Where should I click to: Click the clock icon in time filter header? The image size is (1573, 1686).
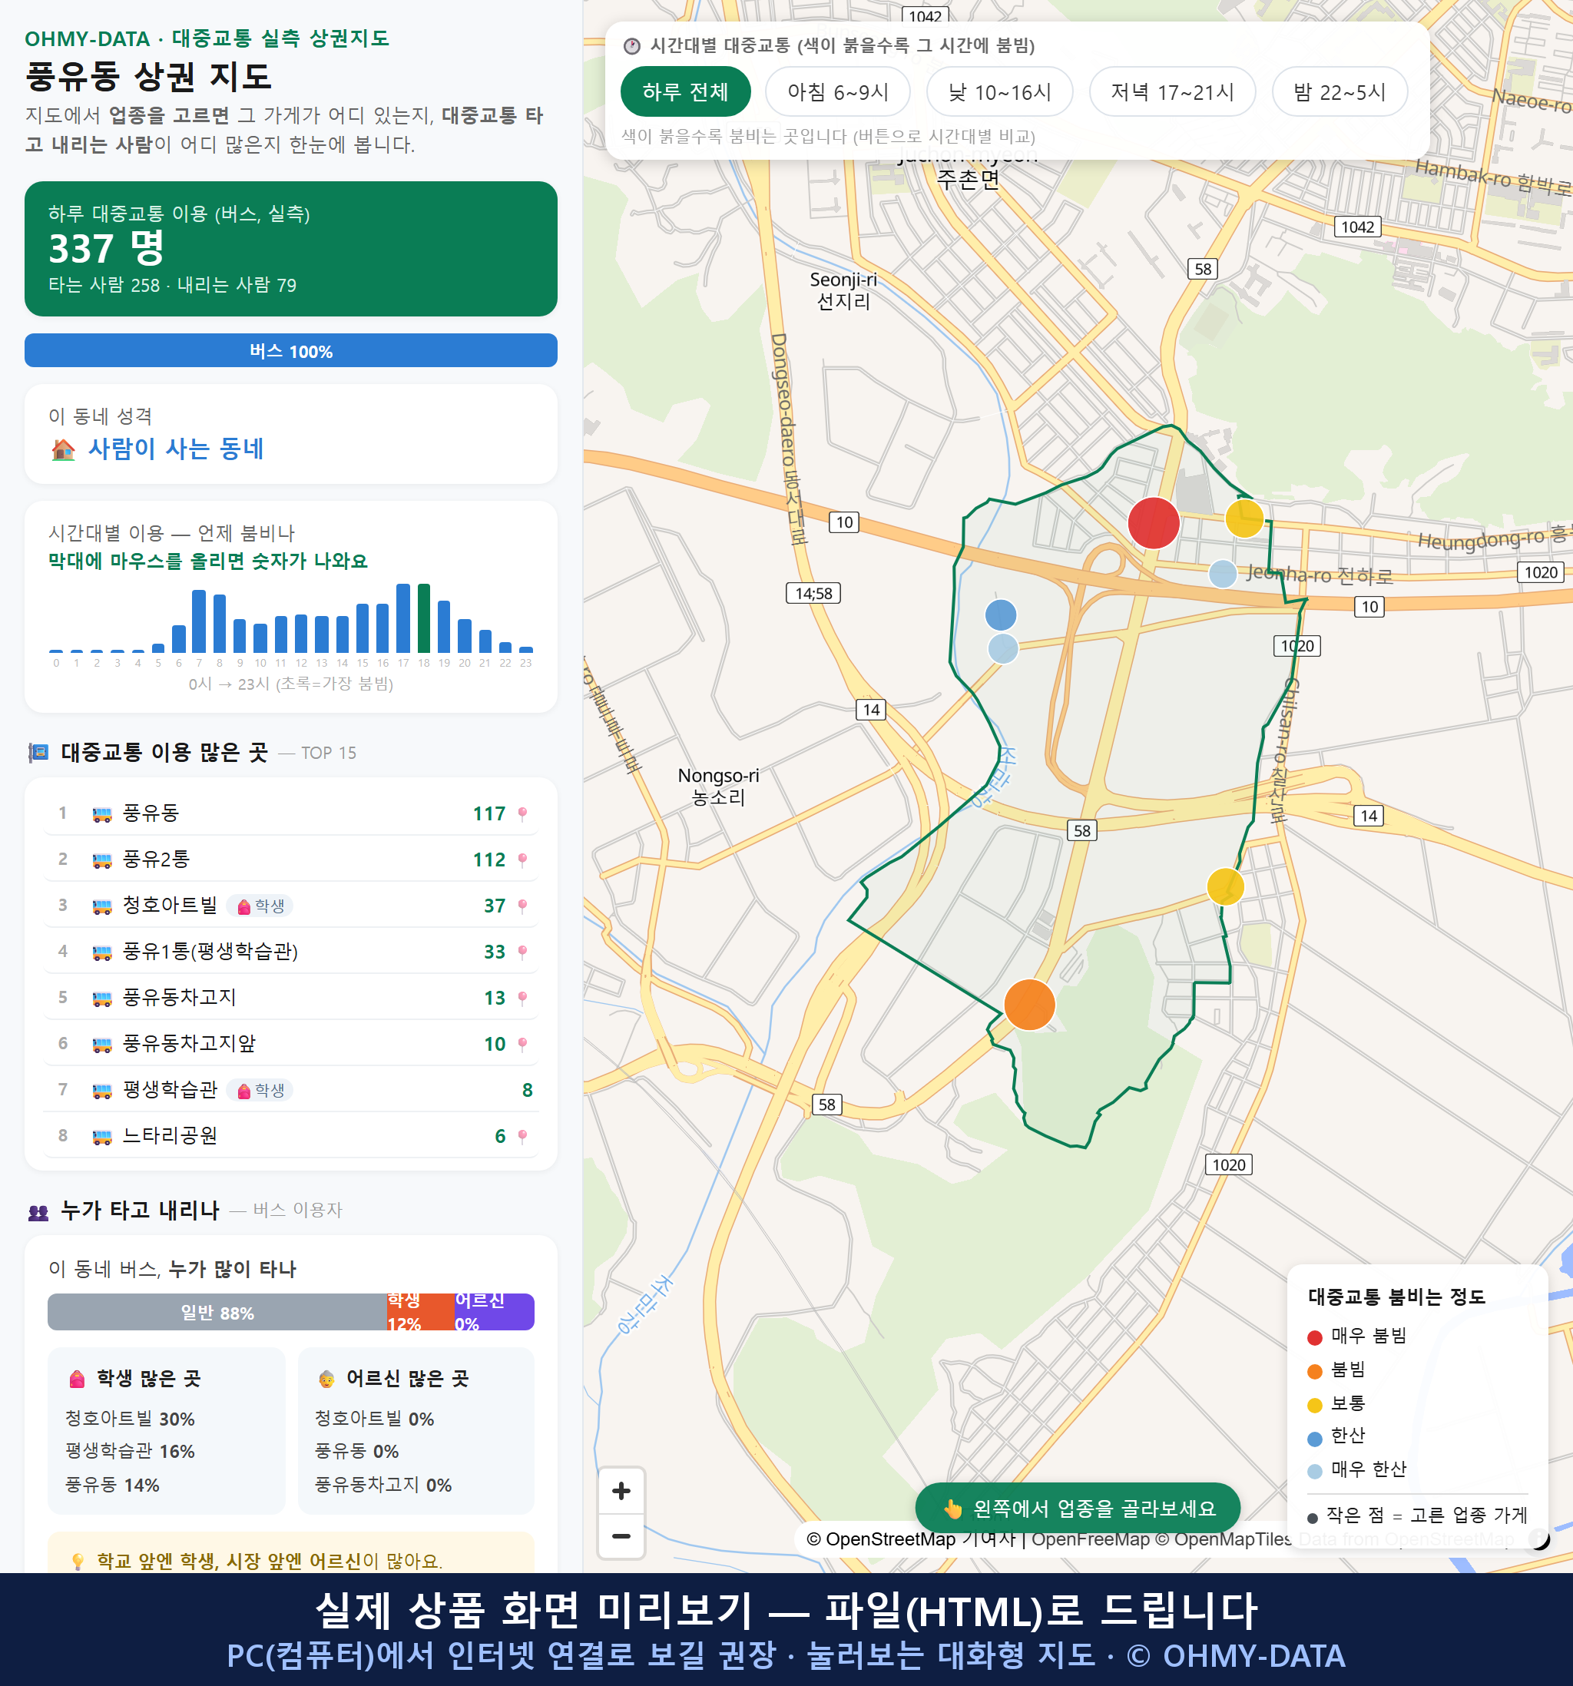coord(632,46)
